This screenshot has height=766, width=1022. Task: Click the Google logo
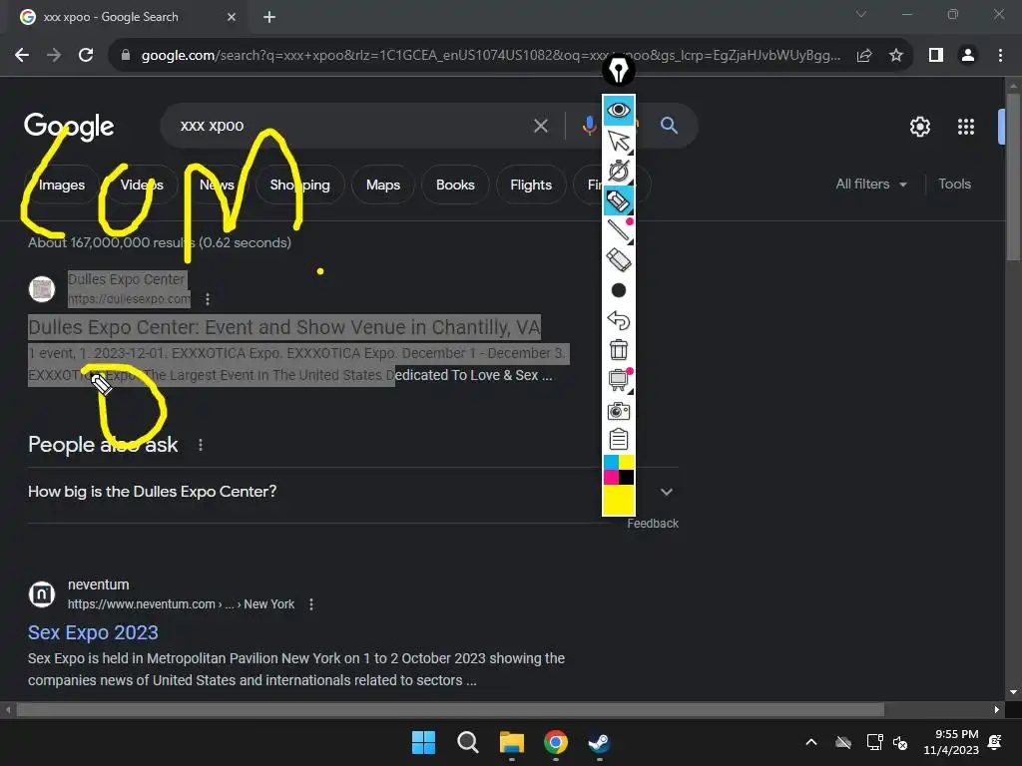click(x=69, y=126)
